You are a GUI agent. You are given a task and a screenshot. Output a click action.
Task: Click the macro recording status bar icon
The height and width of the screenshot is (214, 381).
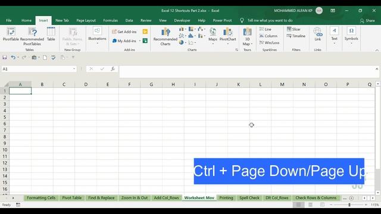click(18, 204)
